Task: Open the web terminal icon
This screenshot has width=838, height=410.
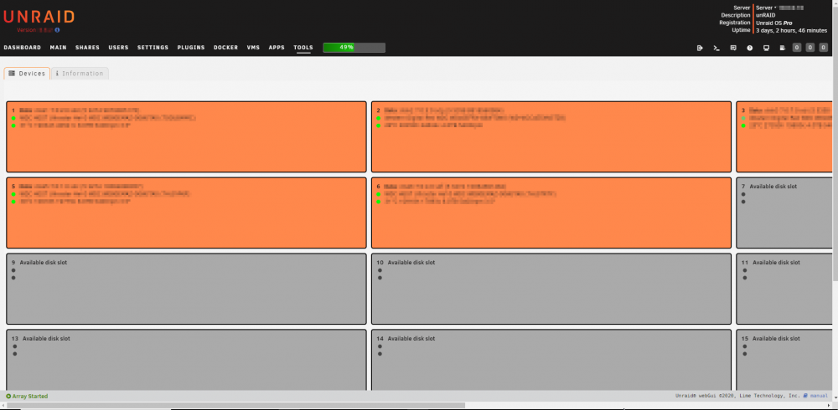Action: 716,48
